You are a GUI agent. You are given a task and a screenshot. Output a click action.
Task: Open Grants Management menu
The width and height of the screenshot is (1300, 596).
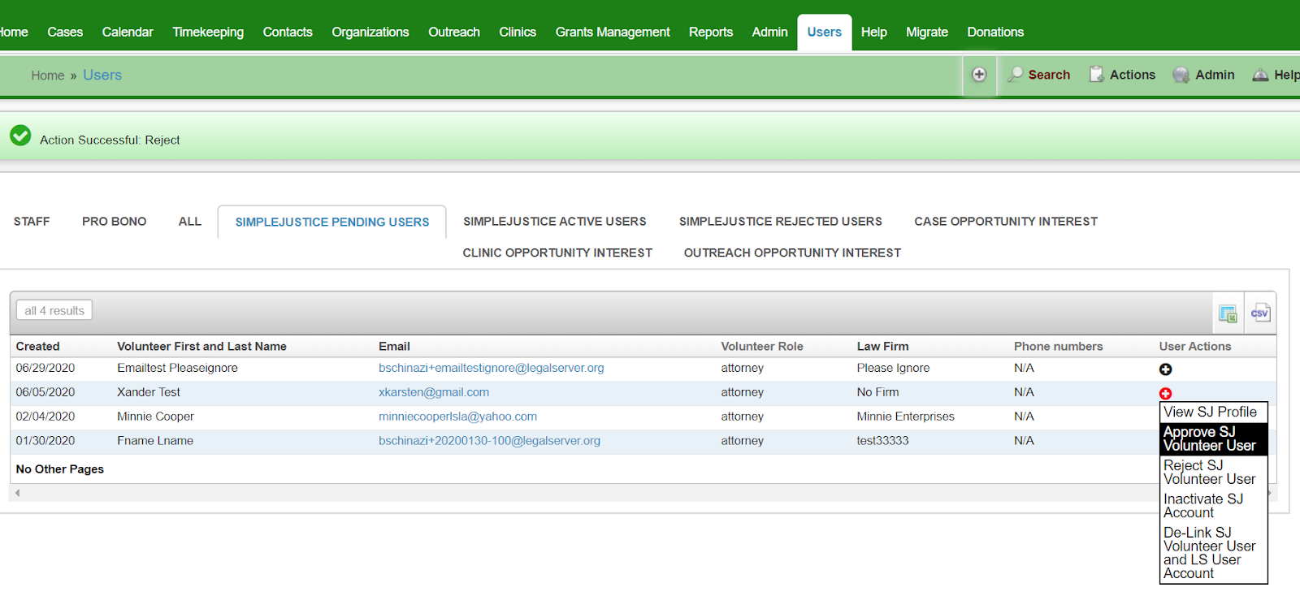613,32
